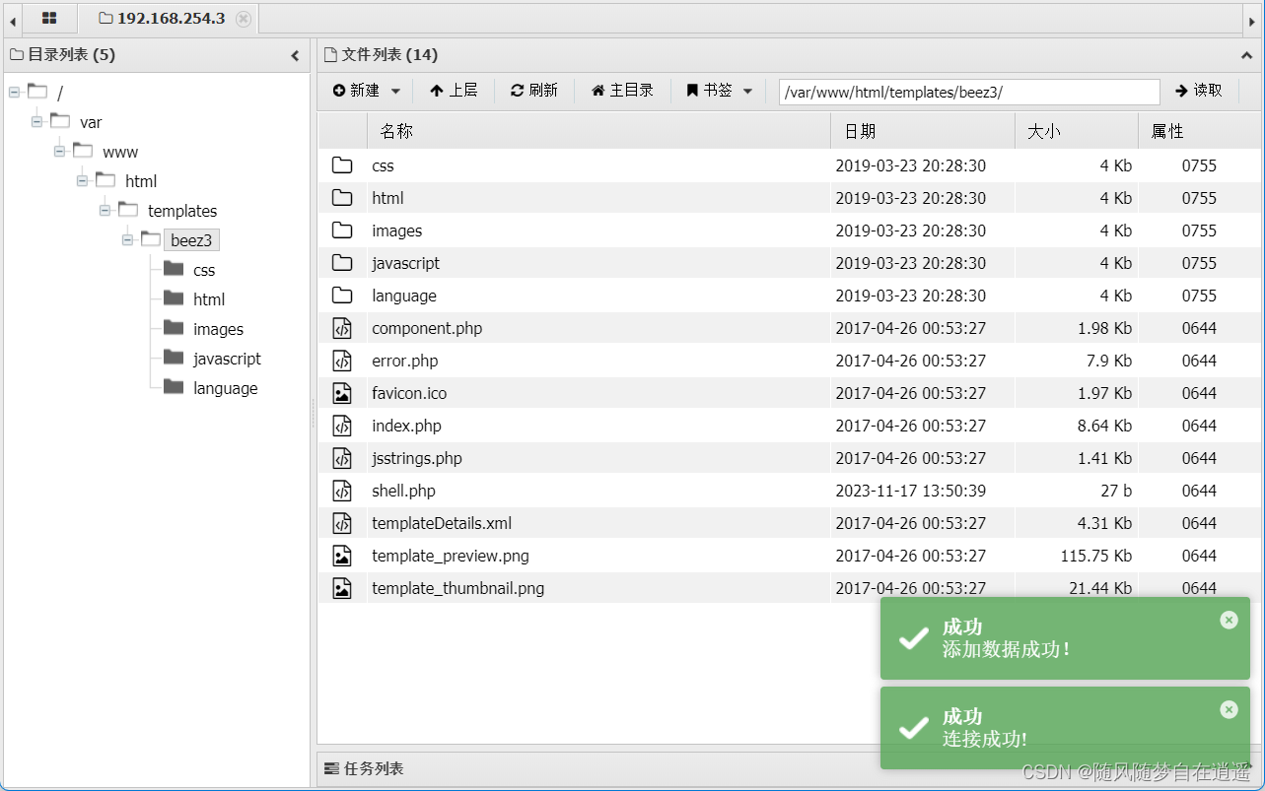Select the language folder in tree
1265x791 pixels.
coord(225,388)
